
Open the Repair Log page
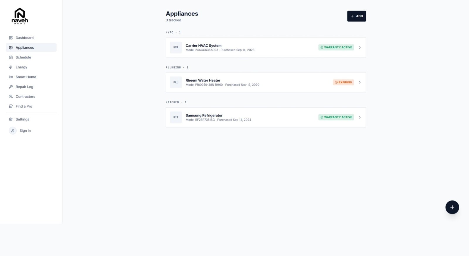pos(31,87)
